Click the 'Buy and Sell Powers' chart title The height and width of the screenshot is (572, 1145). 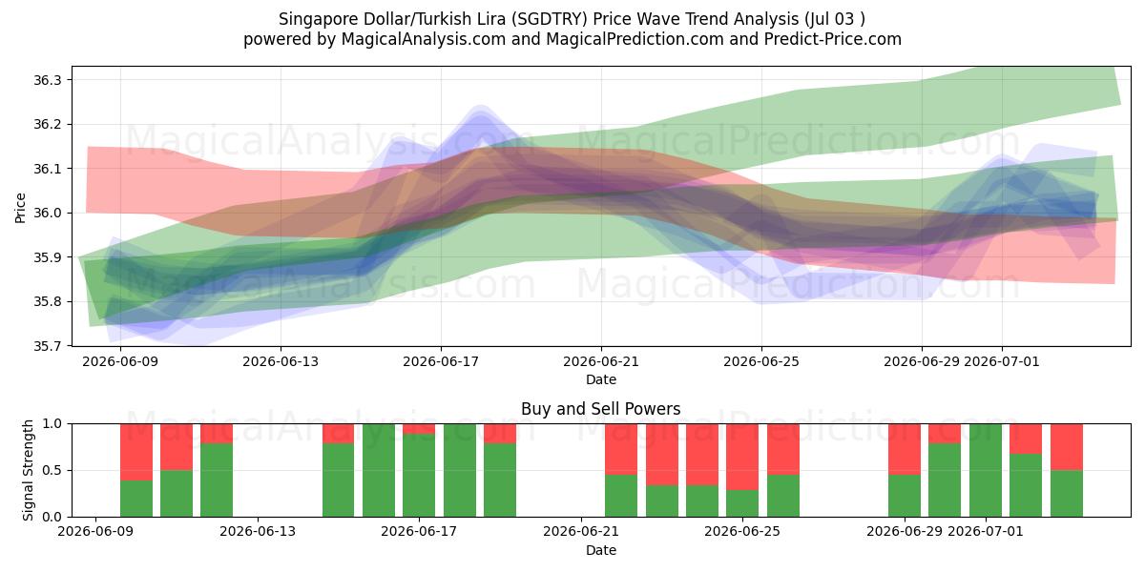601,409
